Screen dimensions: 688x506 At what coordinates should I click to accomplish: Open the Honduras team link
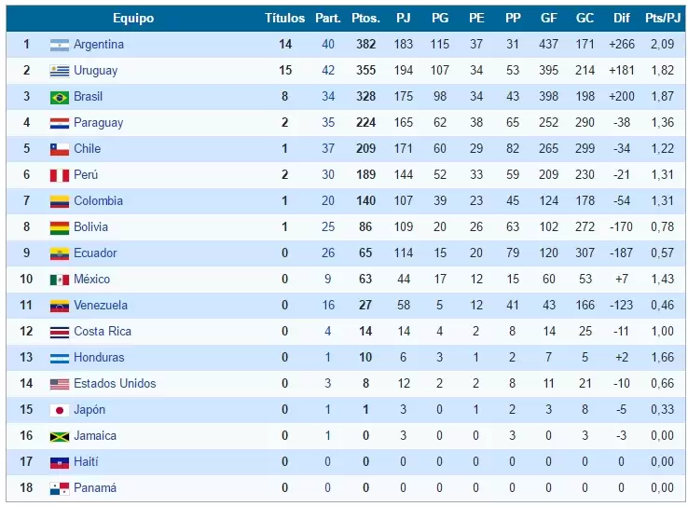(99, 358)
